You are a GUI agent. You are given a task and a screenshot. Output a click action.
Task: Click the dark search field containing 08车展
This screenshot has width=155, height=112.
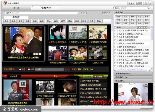pyautogui.click(x=49, y=69)
